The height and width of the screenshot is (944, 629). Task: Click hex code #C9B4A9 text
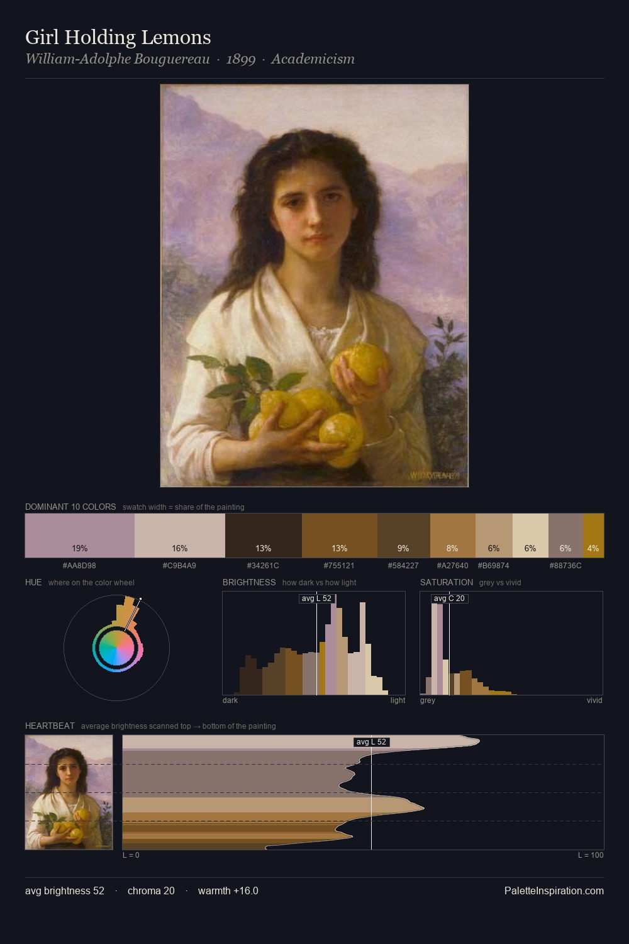click(179, 566)
